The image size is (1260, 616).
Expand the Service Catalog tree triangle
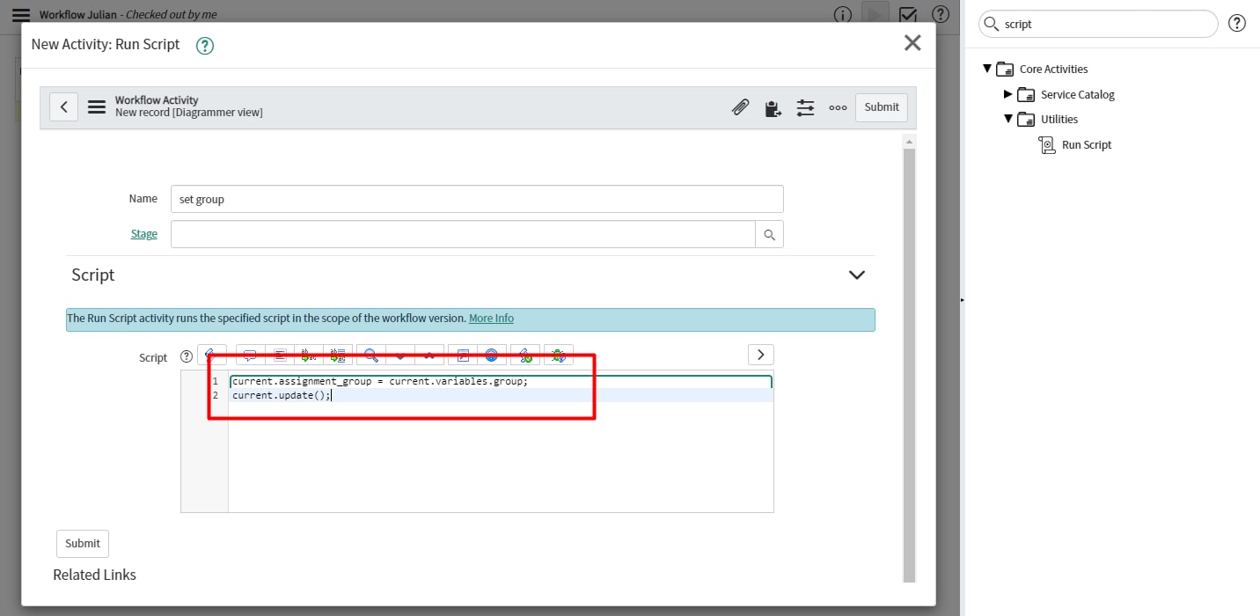click(x=1008, y=94)
